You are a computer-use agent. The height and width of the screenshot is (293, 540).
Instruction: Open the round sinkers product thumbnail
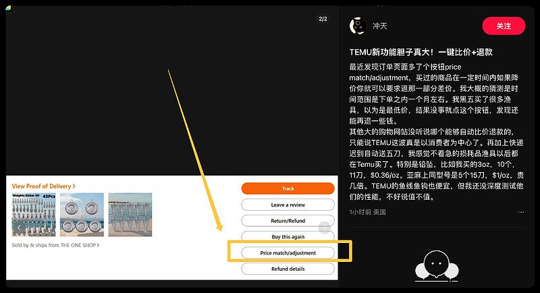point(82,215)
